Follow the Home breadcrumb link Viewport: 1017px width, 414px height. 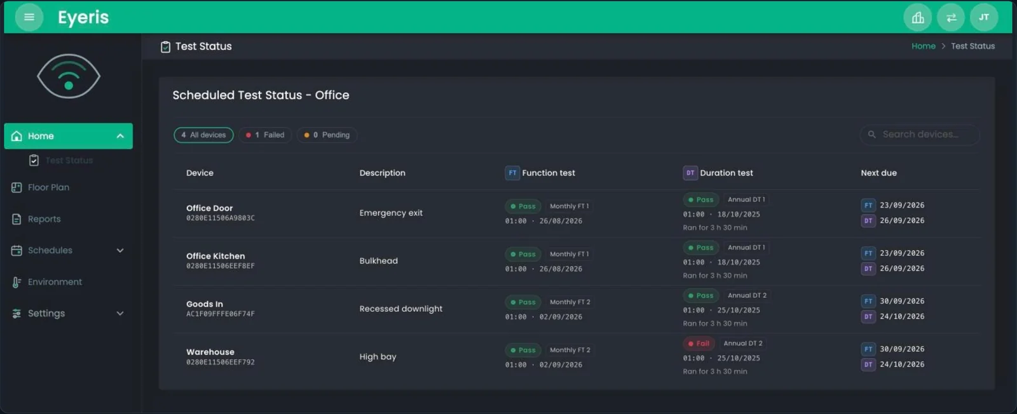click(923, 46)
